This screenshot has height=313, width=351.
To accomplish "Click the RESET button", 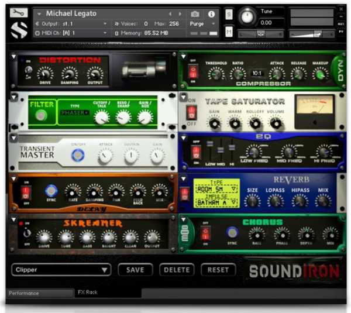I will pyautogui.click(x=218, y=270).
